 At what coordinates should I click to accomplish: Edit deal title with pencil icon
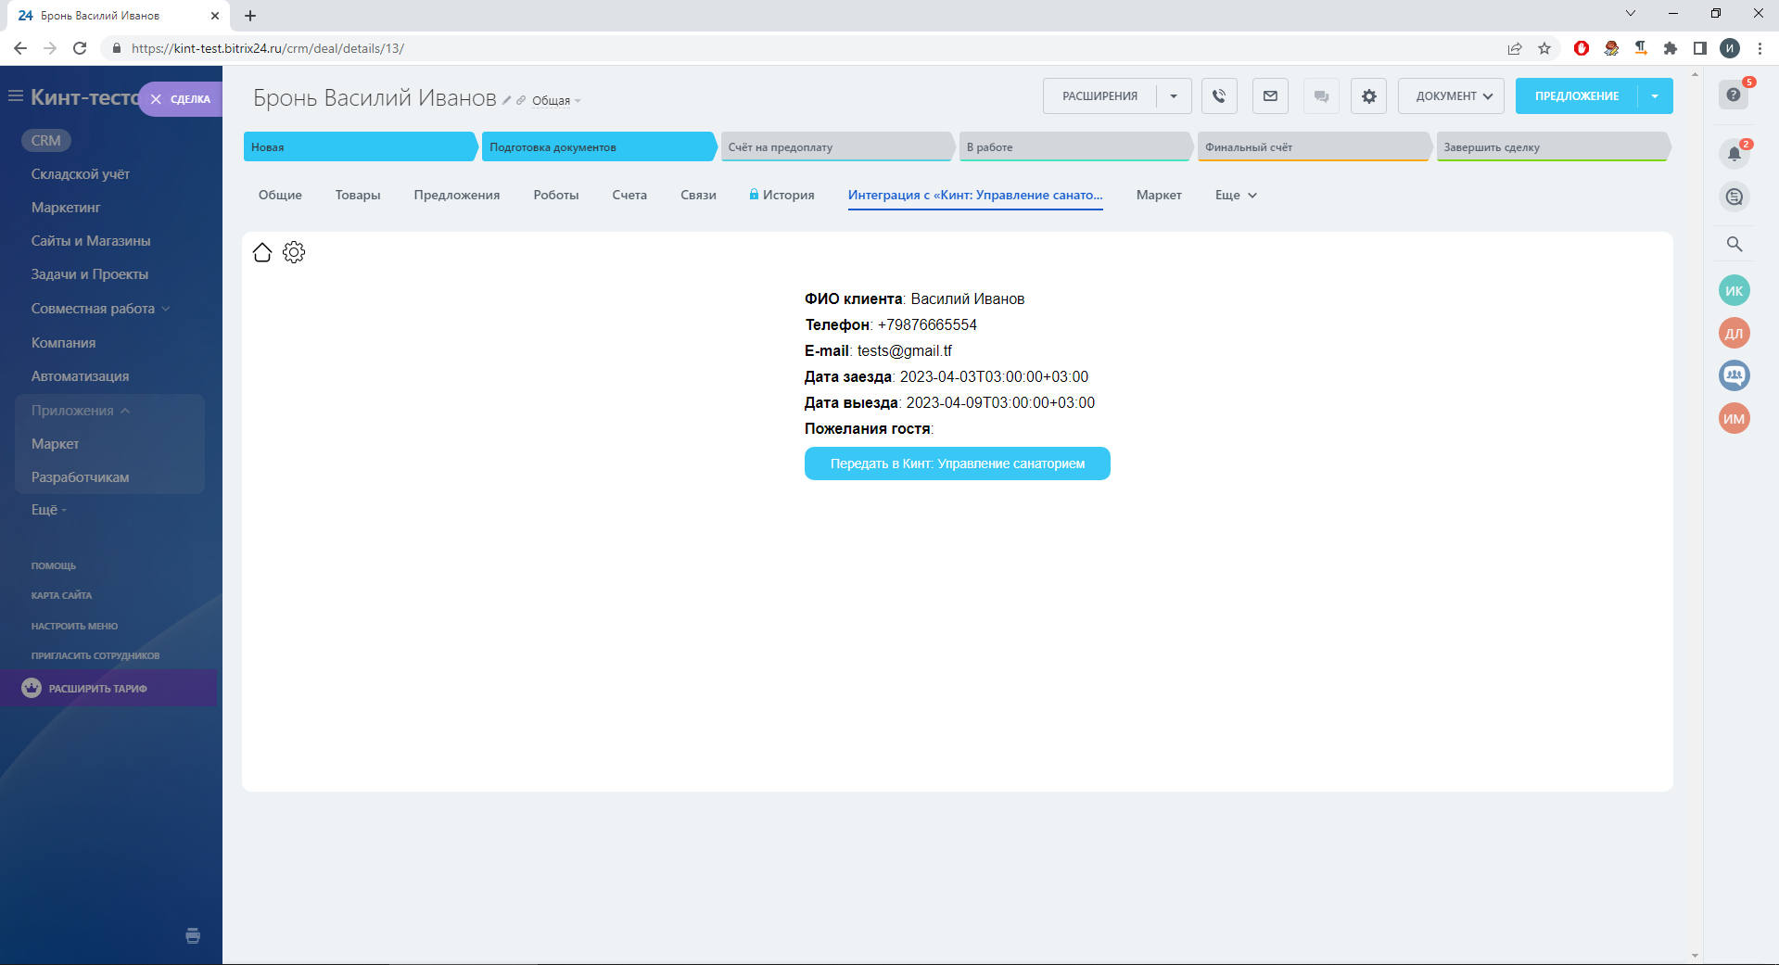click(507, 100)
